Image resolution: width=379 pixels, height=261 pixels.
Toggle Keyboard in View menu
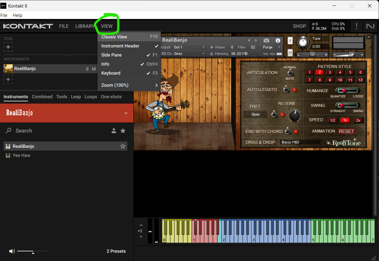point(129,73)
